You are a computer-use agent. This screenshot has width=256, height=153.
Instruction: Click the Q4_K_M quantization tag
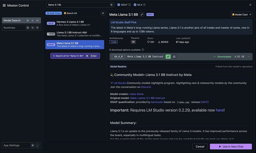[x=118, y=57]
